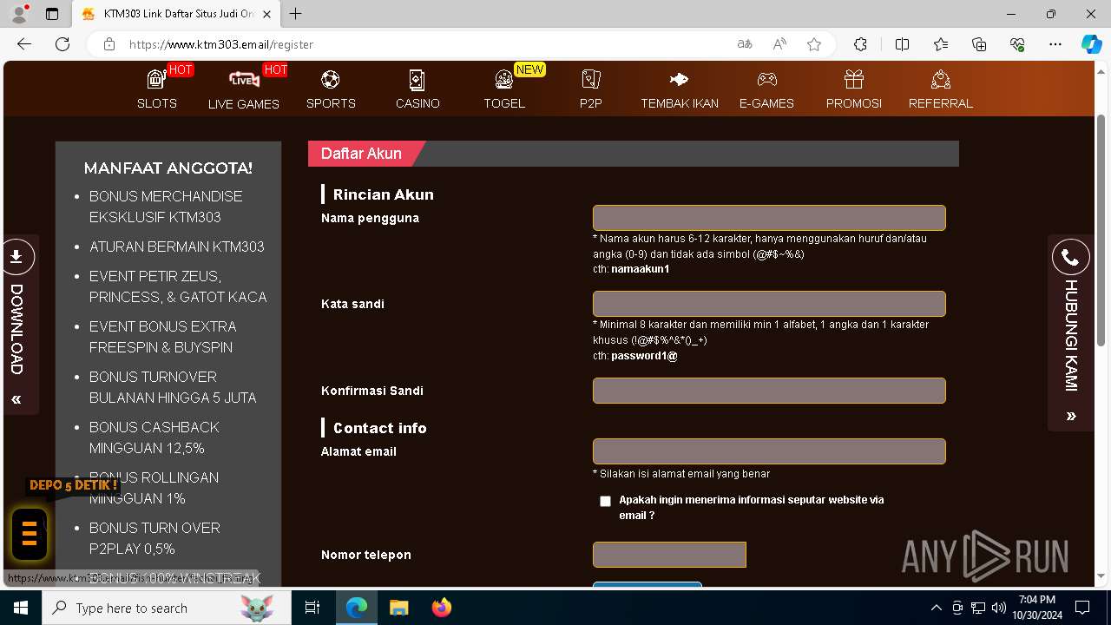Show hidden system tray icons

coord(936,608)
